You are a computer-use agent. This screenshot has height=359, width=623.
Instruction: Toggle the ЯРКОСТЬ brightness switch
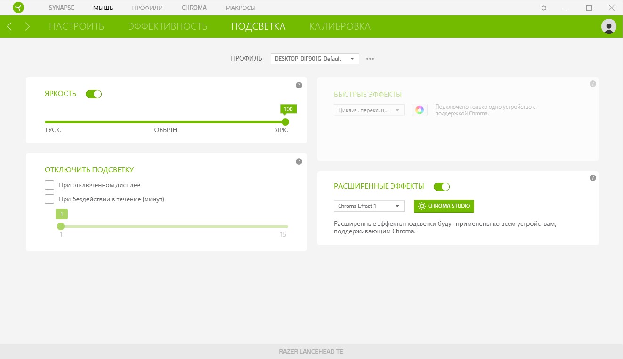tap(94, 94)
